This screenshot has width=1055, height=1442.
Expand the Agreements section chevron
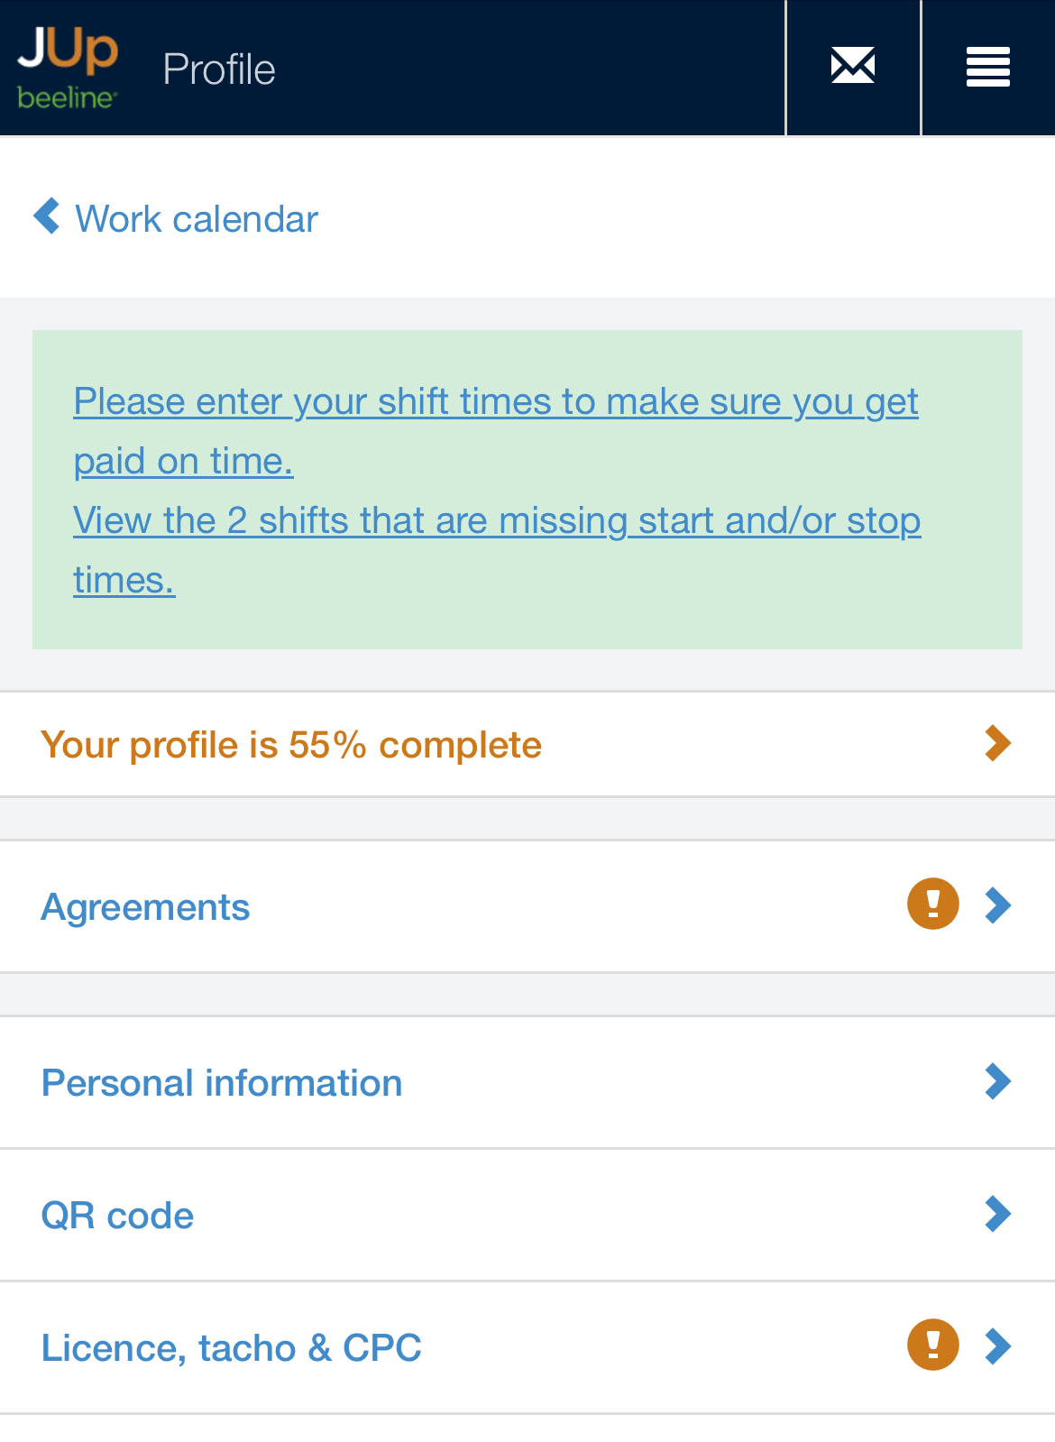pos(997,905)
